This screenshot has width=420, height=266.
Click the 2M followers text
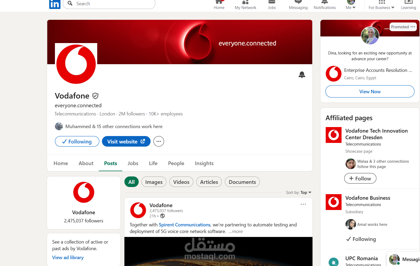pos(132,114)
